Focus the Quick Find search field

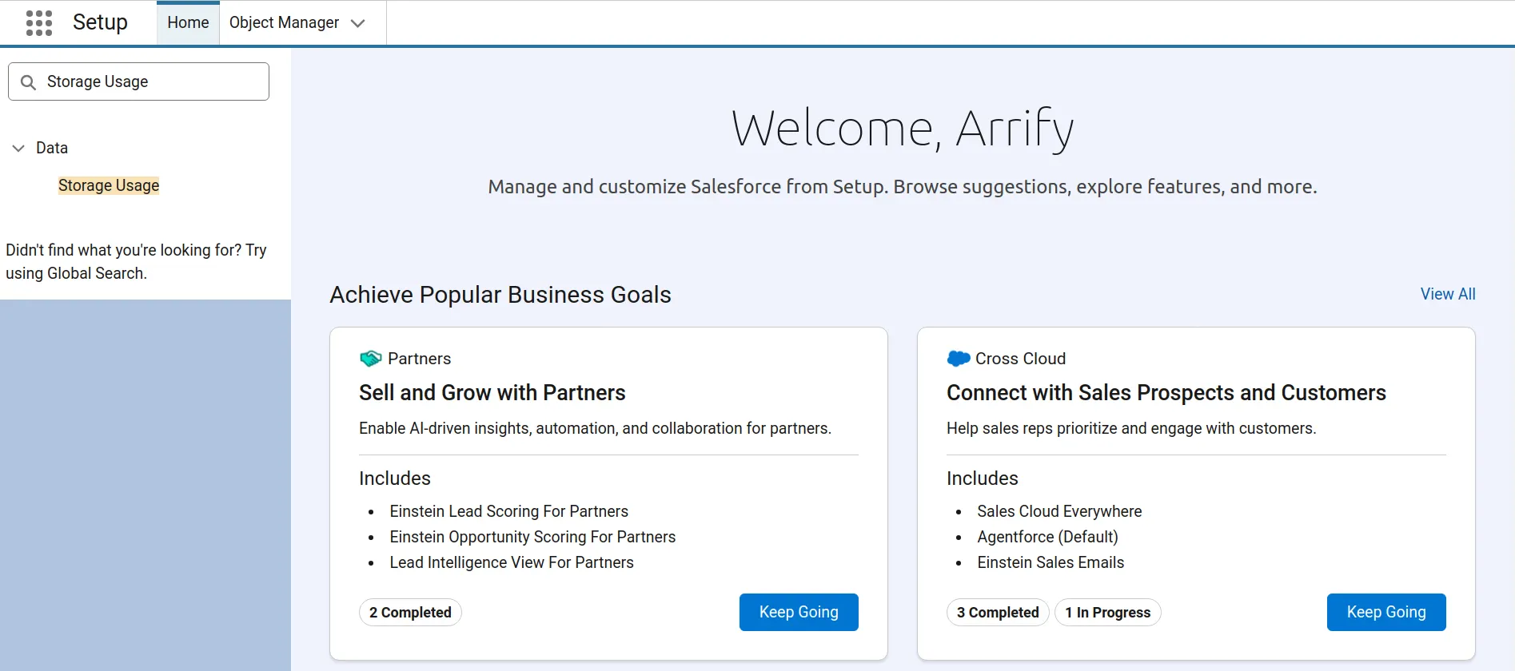[x=152, y=81]
